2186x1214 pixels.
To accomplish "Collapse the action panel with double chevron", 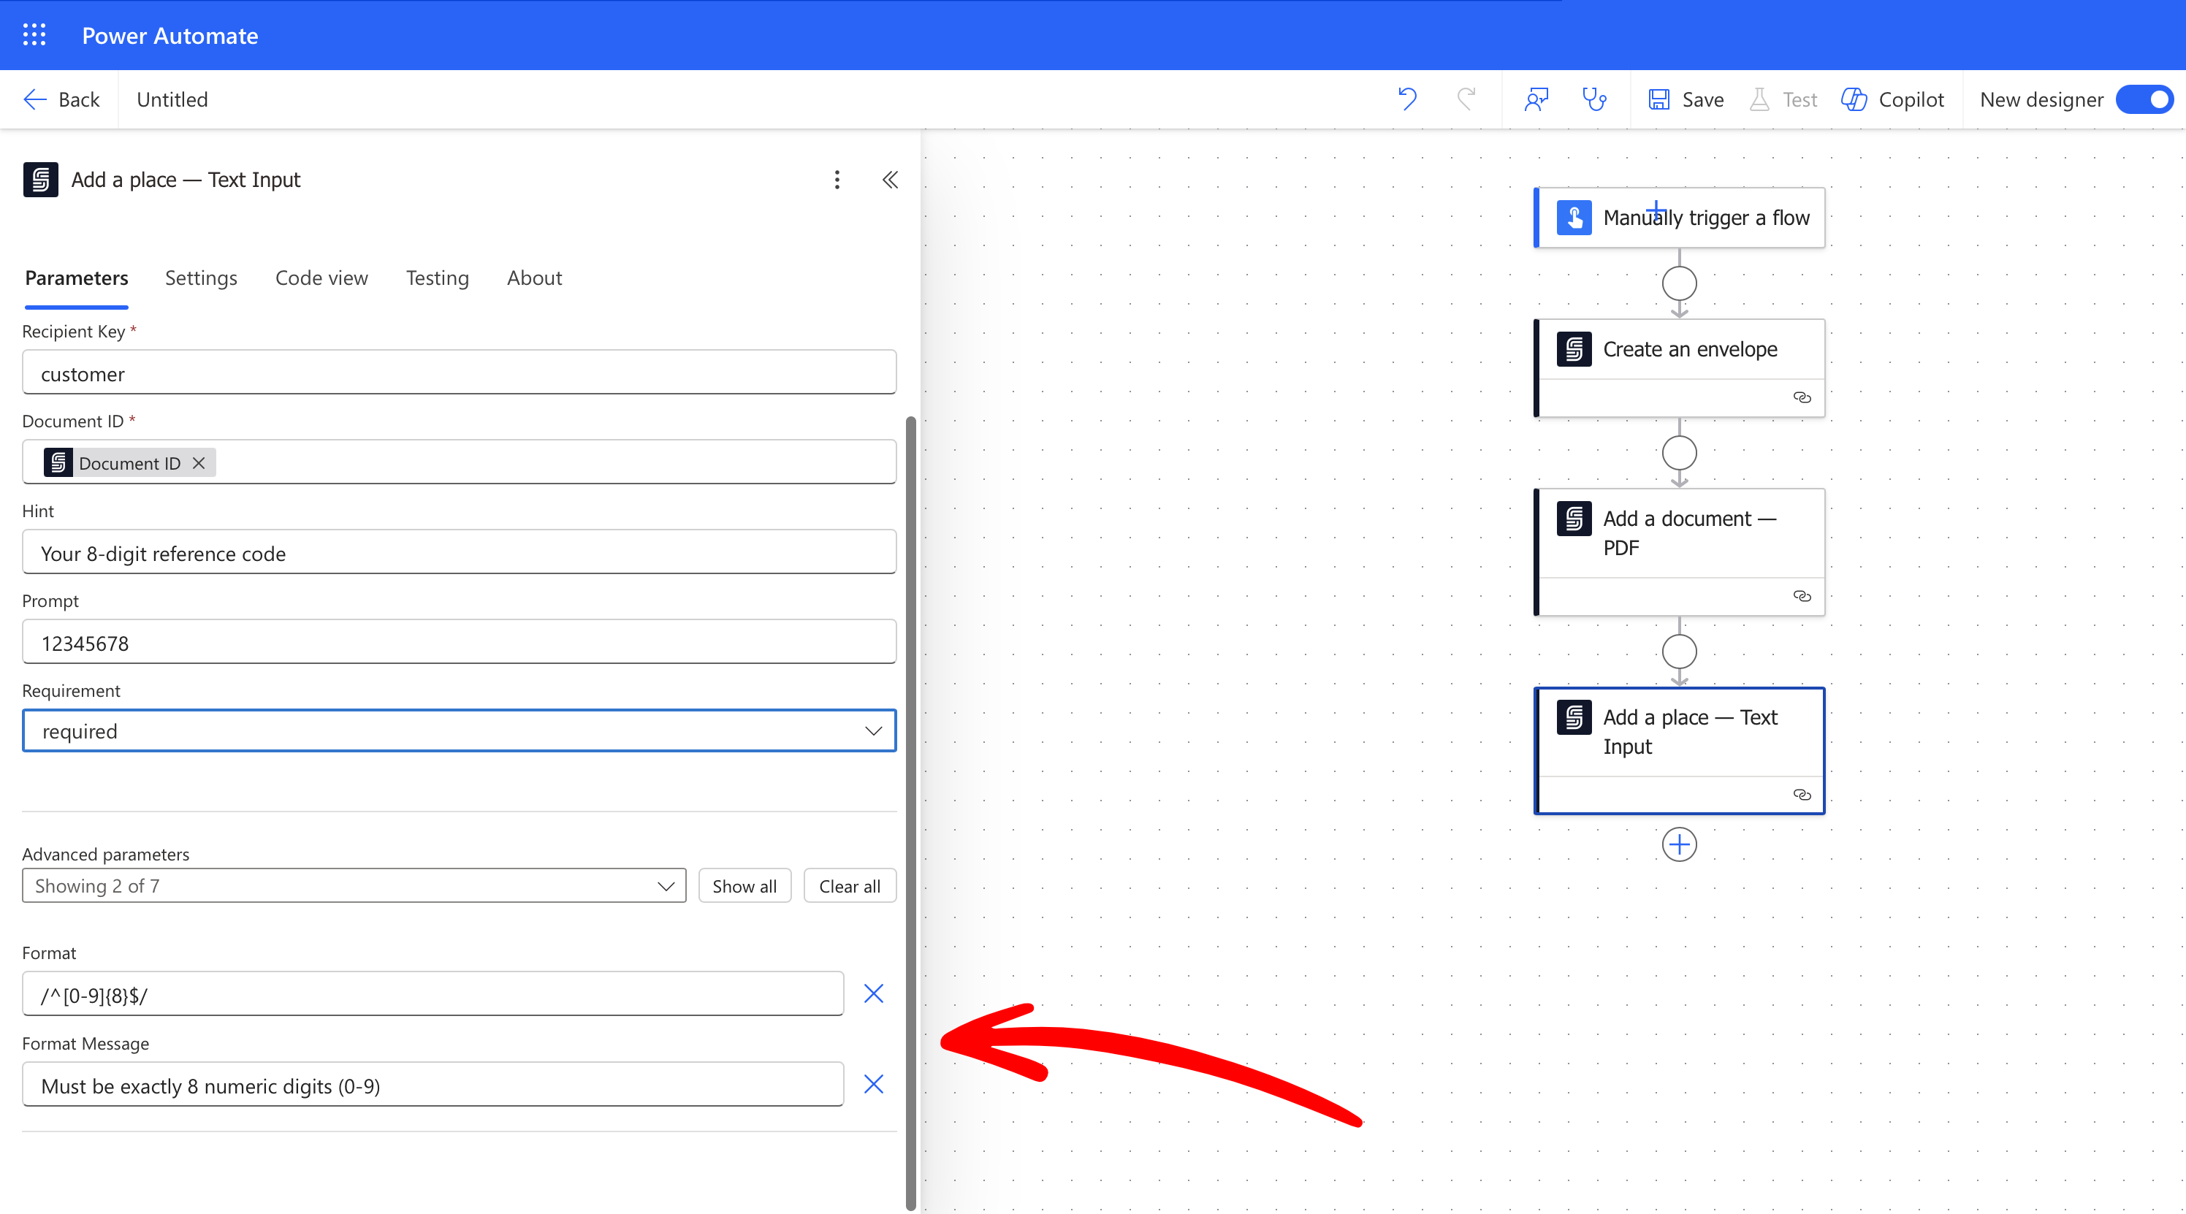I will click(x=889, y=180).
